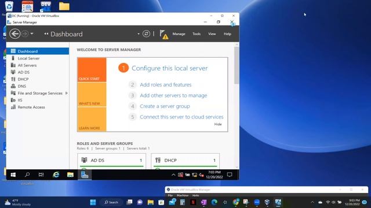Click the scrollbar down arrow in Server Manager
The width and height of the screenshot is (371, 208).
coord(237,167)
